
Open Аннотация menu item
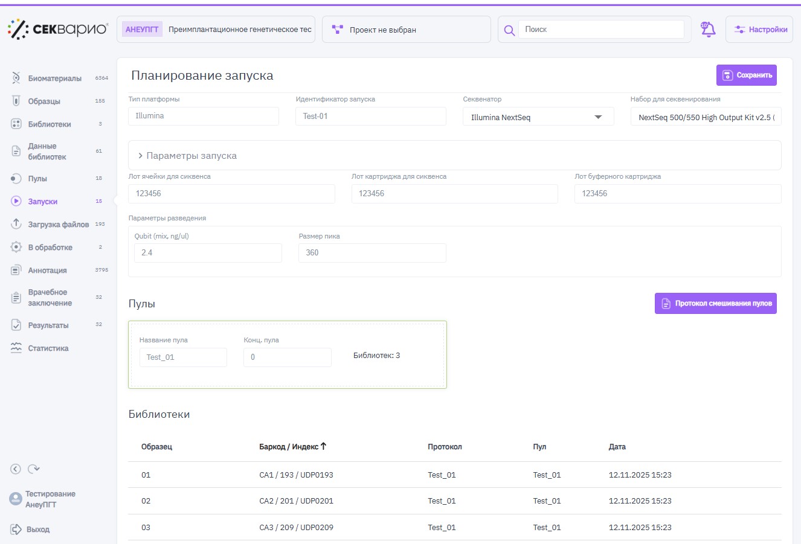(47, 270)
